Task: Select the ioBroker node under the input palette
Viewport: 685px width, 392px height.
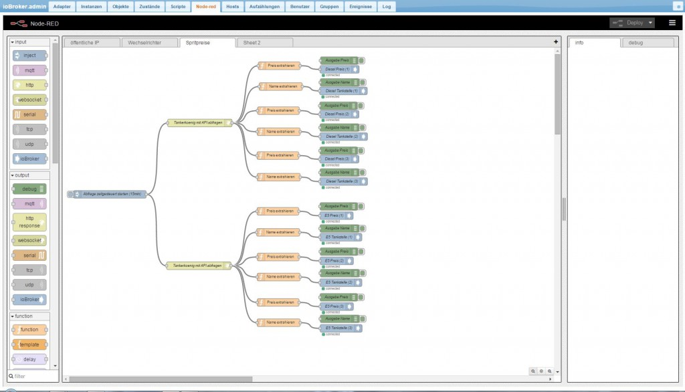Action: click(29, 159)
